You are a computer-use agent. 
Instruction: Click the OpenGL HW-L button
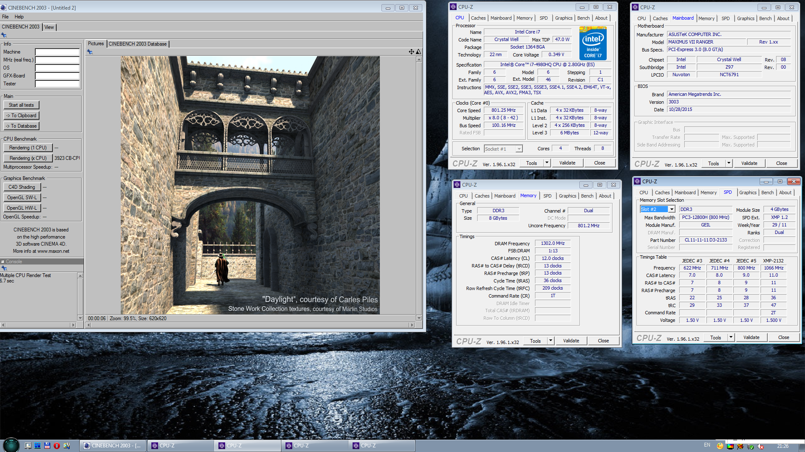[x=22, y=208]
